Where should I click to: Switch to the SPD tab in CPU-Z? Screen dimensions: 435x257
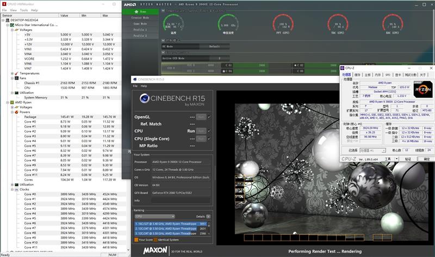[388, 75]
